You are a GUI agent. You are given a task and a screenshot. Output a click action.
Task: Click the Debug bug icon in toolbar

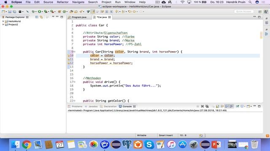point(33,12)
